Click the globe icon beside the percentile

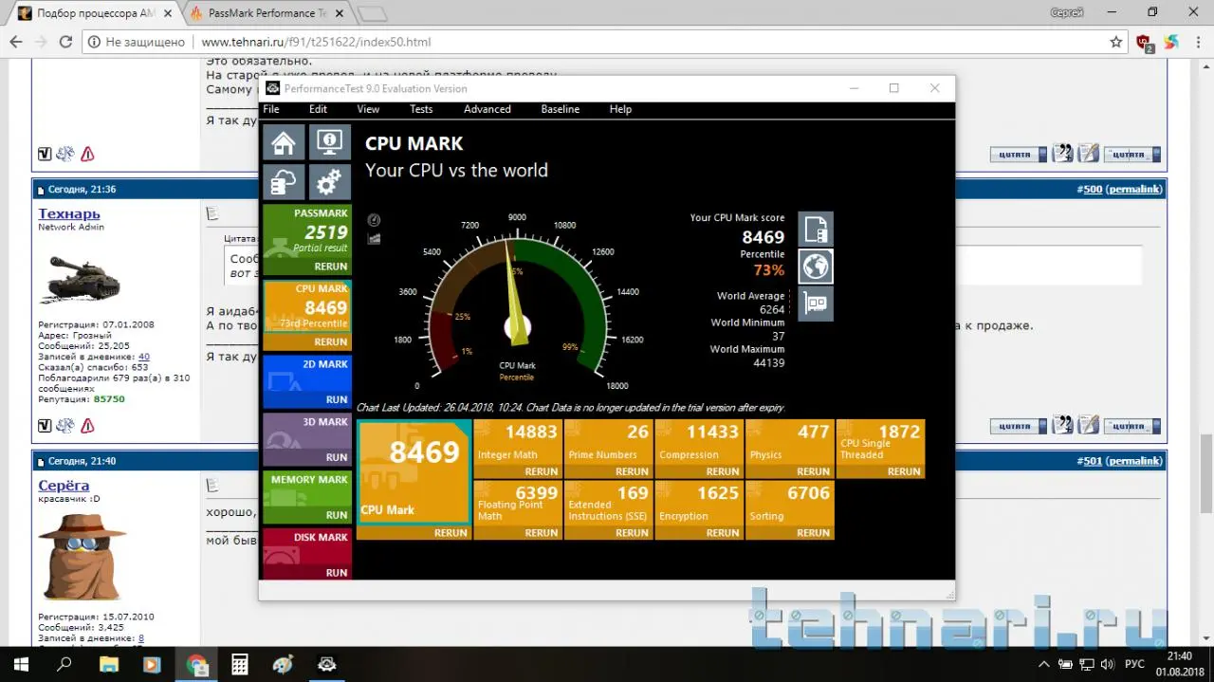(x=816, y=267)
